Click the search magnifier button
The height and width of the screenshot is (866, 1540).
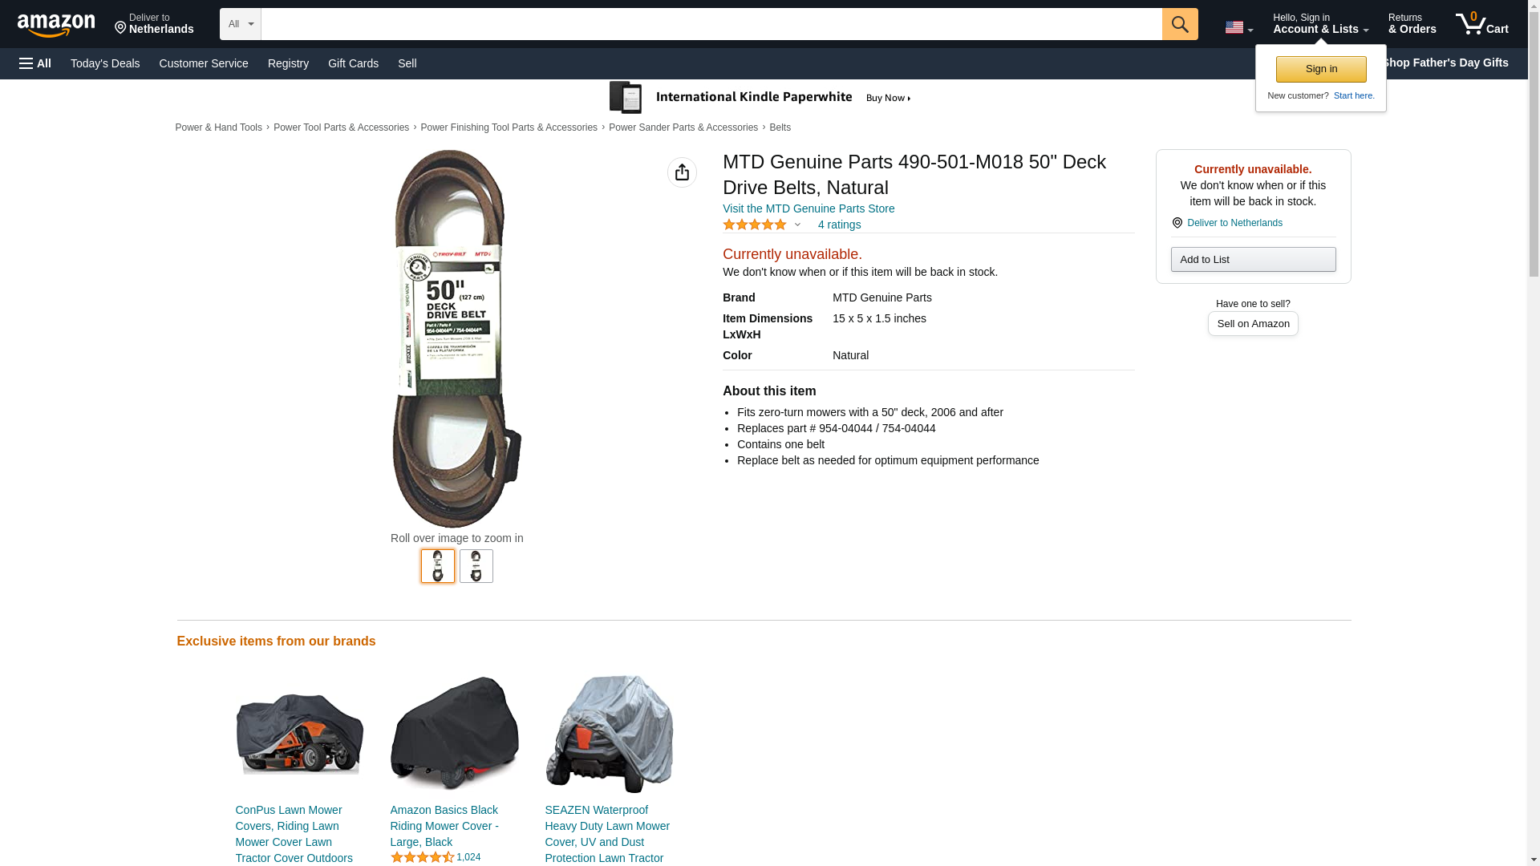[1179, 24]
